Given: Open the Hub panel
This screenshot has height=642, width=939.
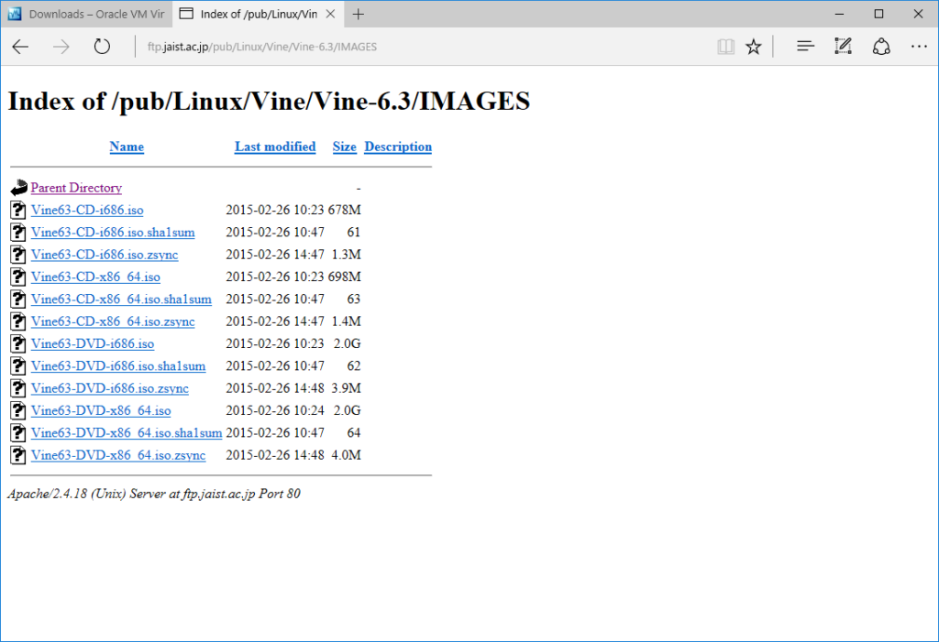Looking at the screenshot, I should pyautogui.click(x=804, y=46).
